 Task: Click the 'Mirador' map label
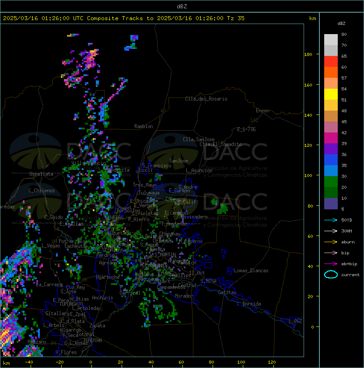click(x=185, y=296)
